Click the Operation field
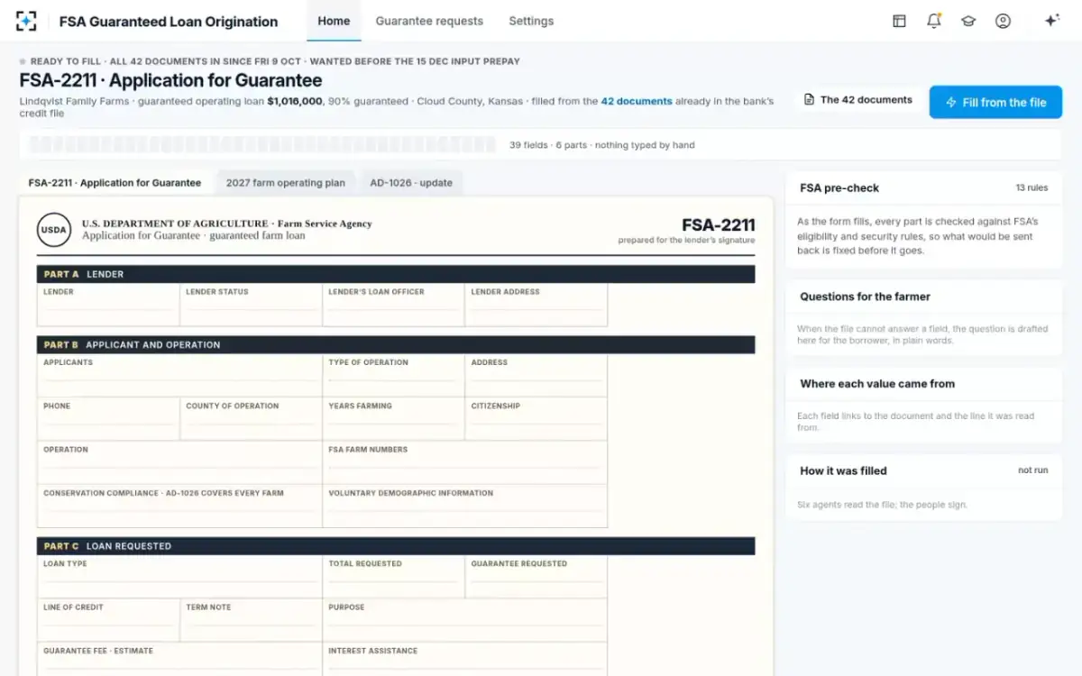Viewport: 1082px width, 676px height. pyautogui.click(x=179, y=462)
